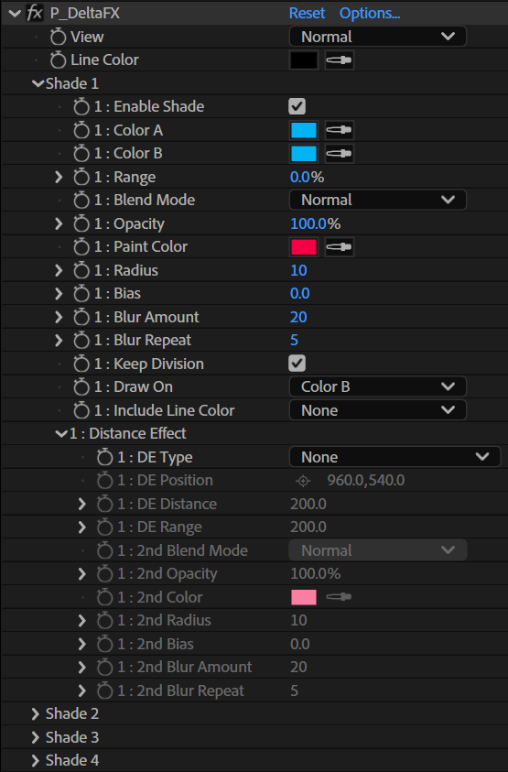This screenshot has height=772, width=508.
Task: Click the stopwatch next to 1 : Radius
Action: (x=81, y=270)
